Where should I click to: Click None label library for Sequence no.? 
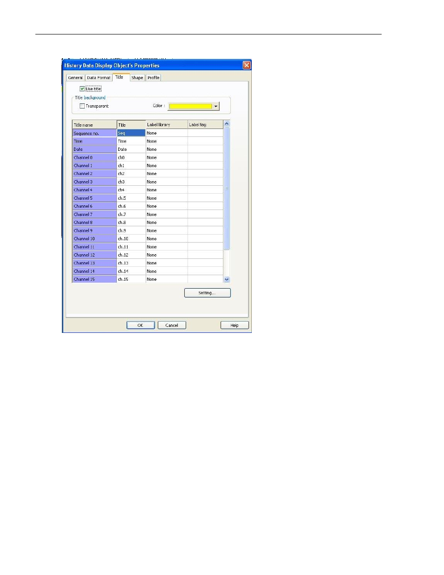167,133
